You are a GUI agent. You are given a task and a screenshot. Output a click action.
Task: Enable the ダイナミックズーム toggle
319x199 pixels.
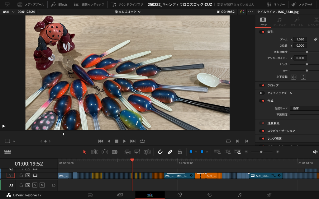point(262,93)
